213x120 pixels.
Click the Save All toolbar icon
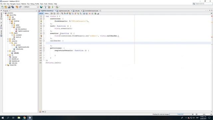pos(13,7)
